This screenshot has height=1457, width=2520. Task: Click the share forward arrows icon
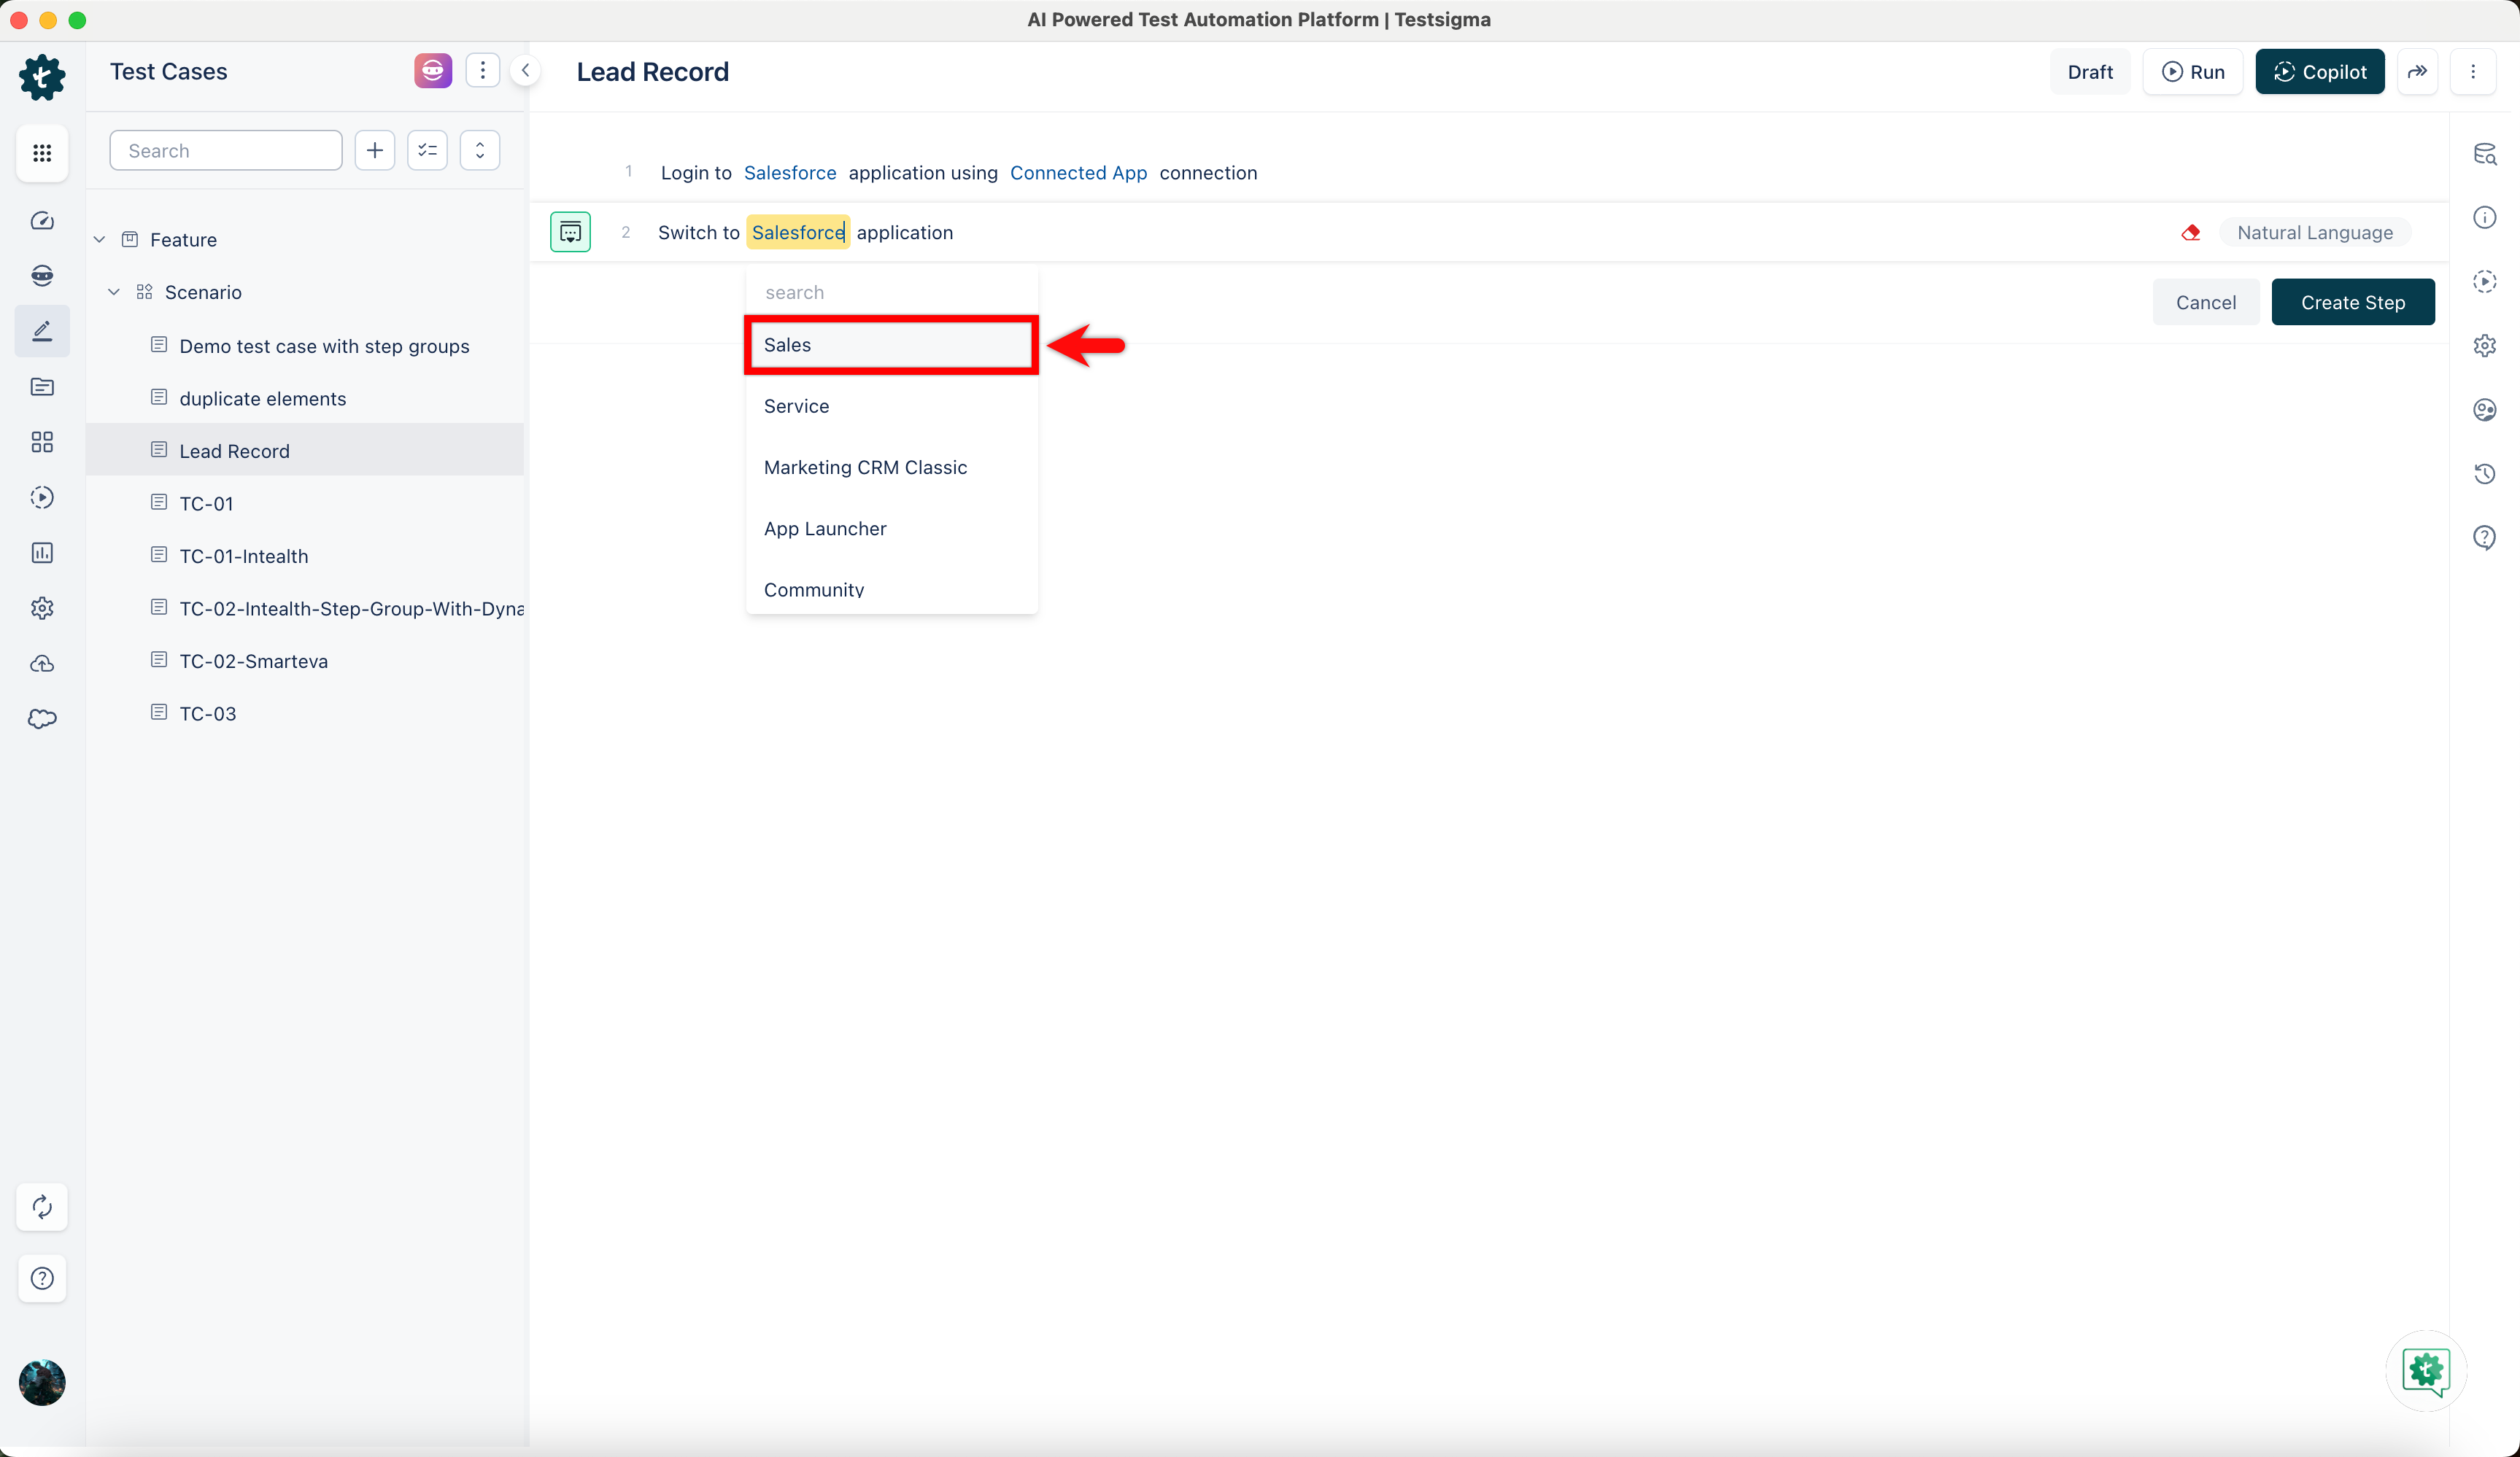coord(2417,72)
